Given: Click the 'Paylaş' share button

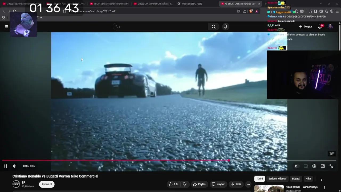Looking at the screenshot, I should pos(199,184).
